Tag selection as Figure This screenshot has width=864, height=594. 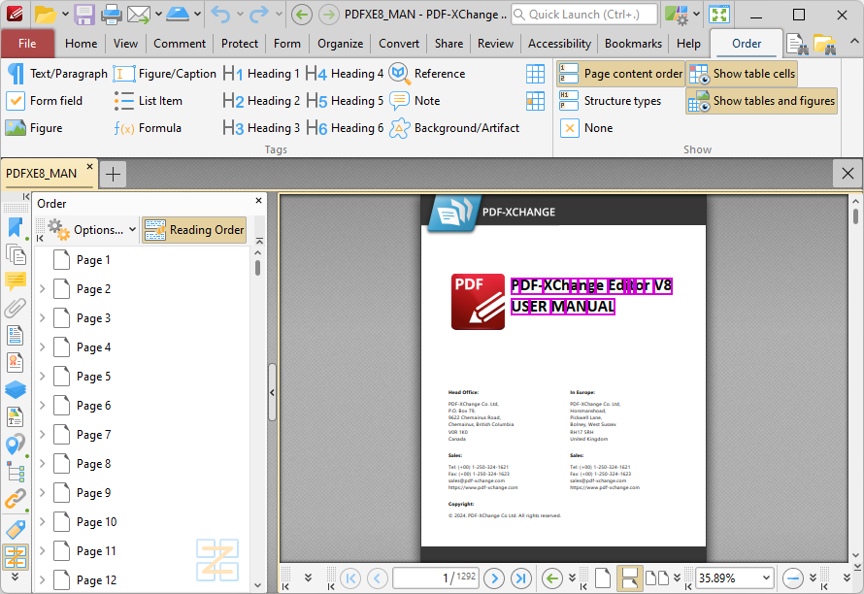point(34,128)
